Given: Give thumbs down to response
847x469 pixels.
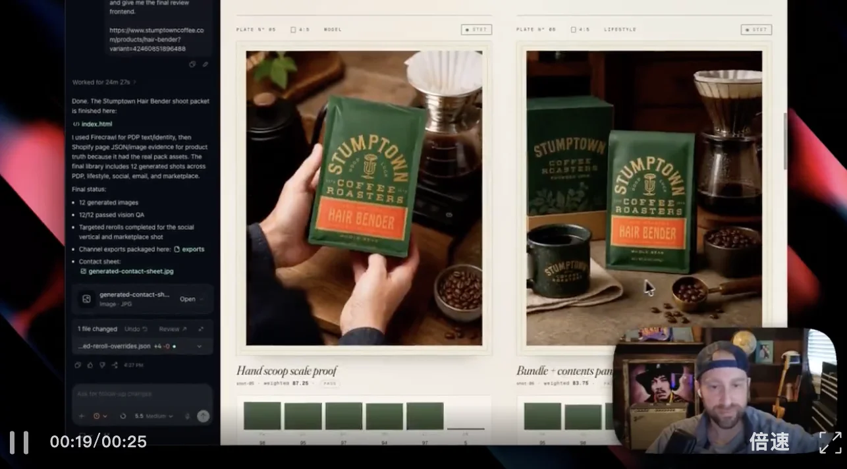Looking at the screenshot, I should [x=102, y=365].
